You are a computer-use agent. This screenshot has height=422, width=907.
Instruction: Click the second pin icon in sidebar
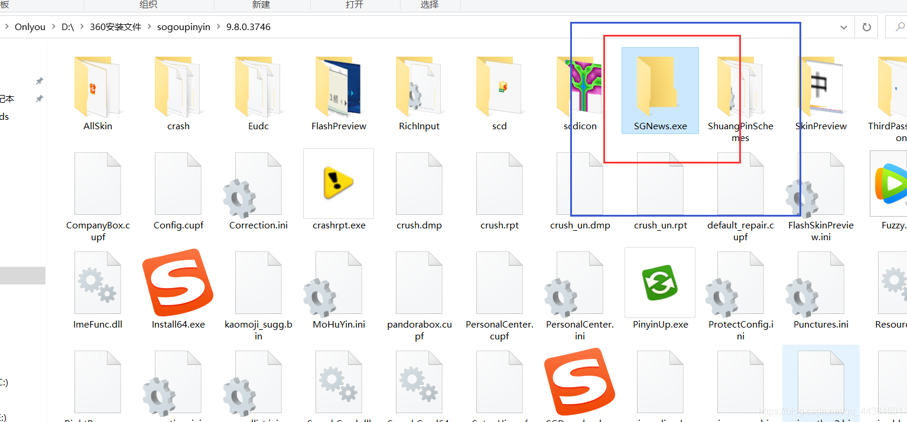(x=40, y=99)
